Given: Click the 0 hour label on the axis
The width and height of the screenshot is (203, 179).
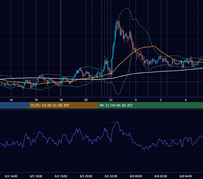Looking at the screenshot, I should (136, 100).
